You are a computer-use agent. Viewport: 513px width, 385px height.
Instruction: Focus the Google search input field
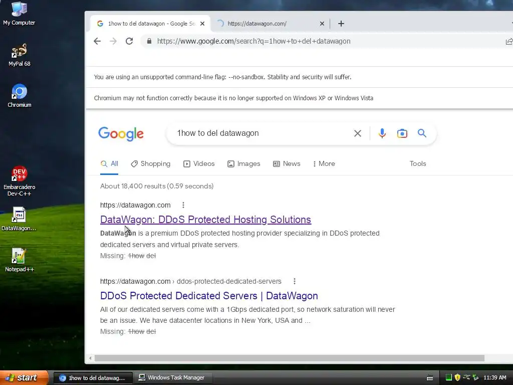click(262, 133)
